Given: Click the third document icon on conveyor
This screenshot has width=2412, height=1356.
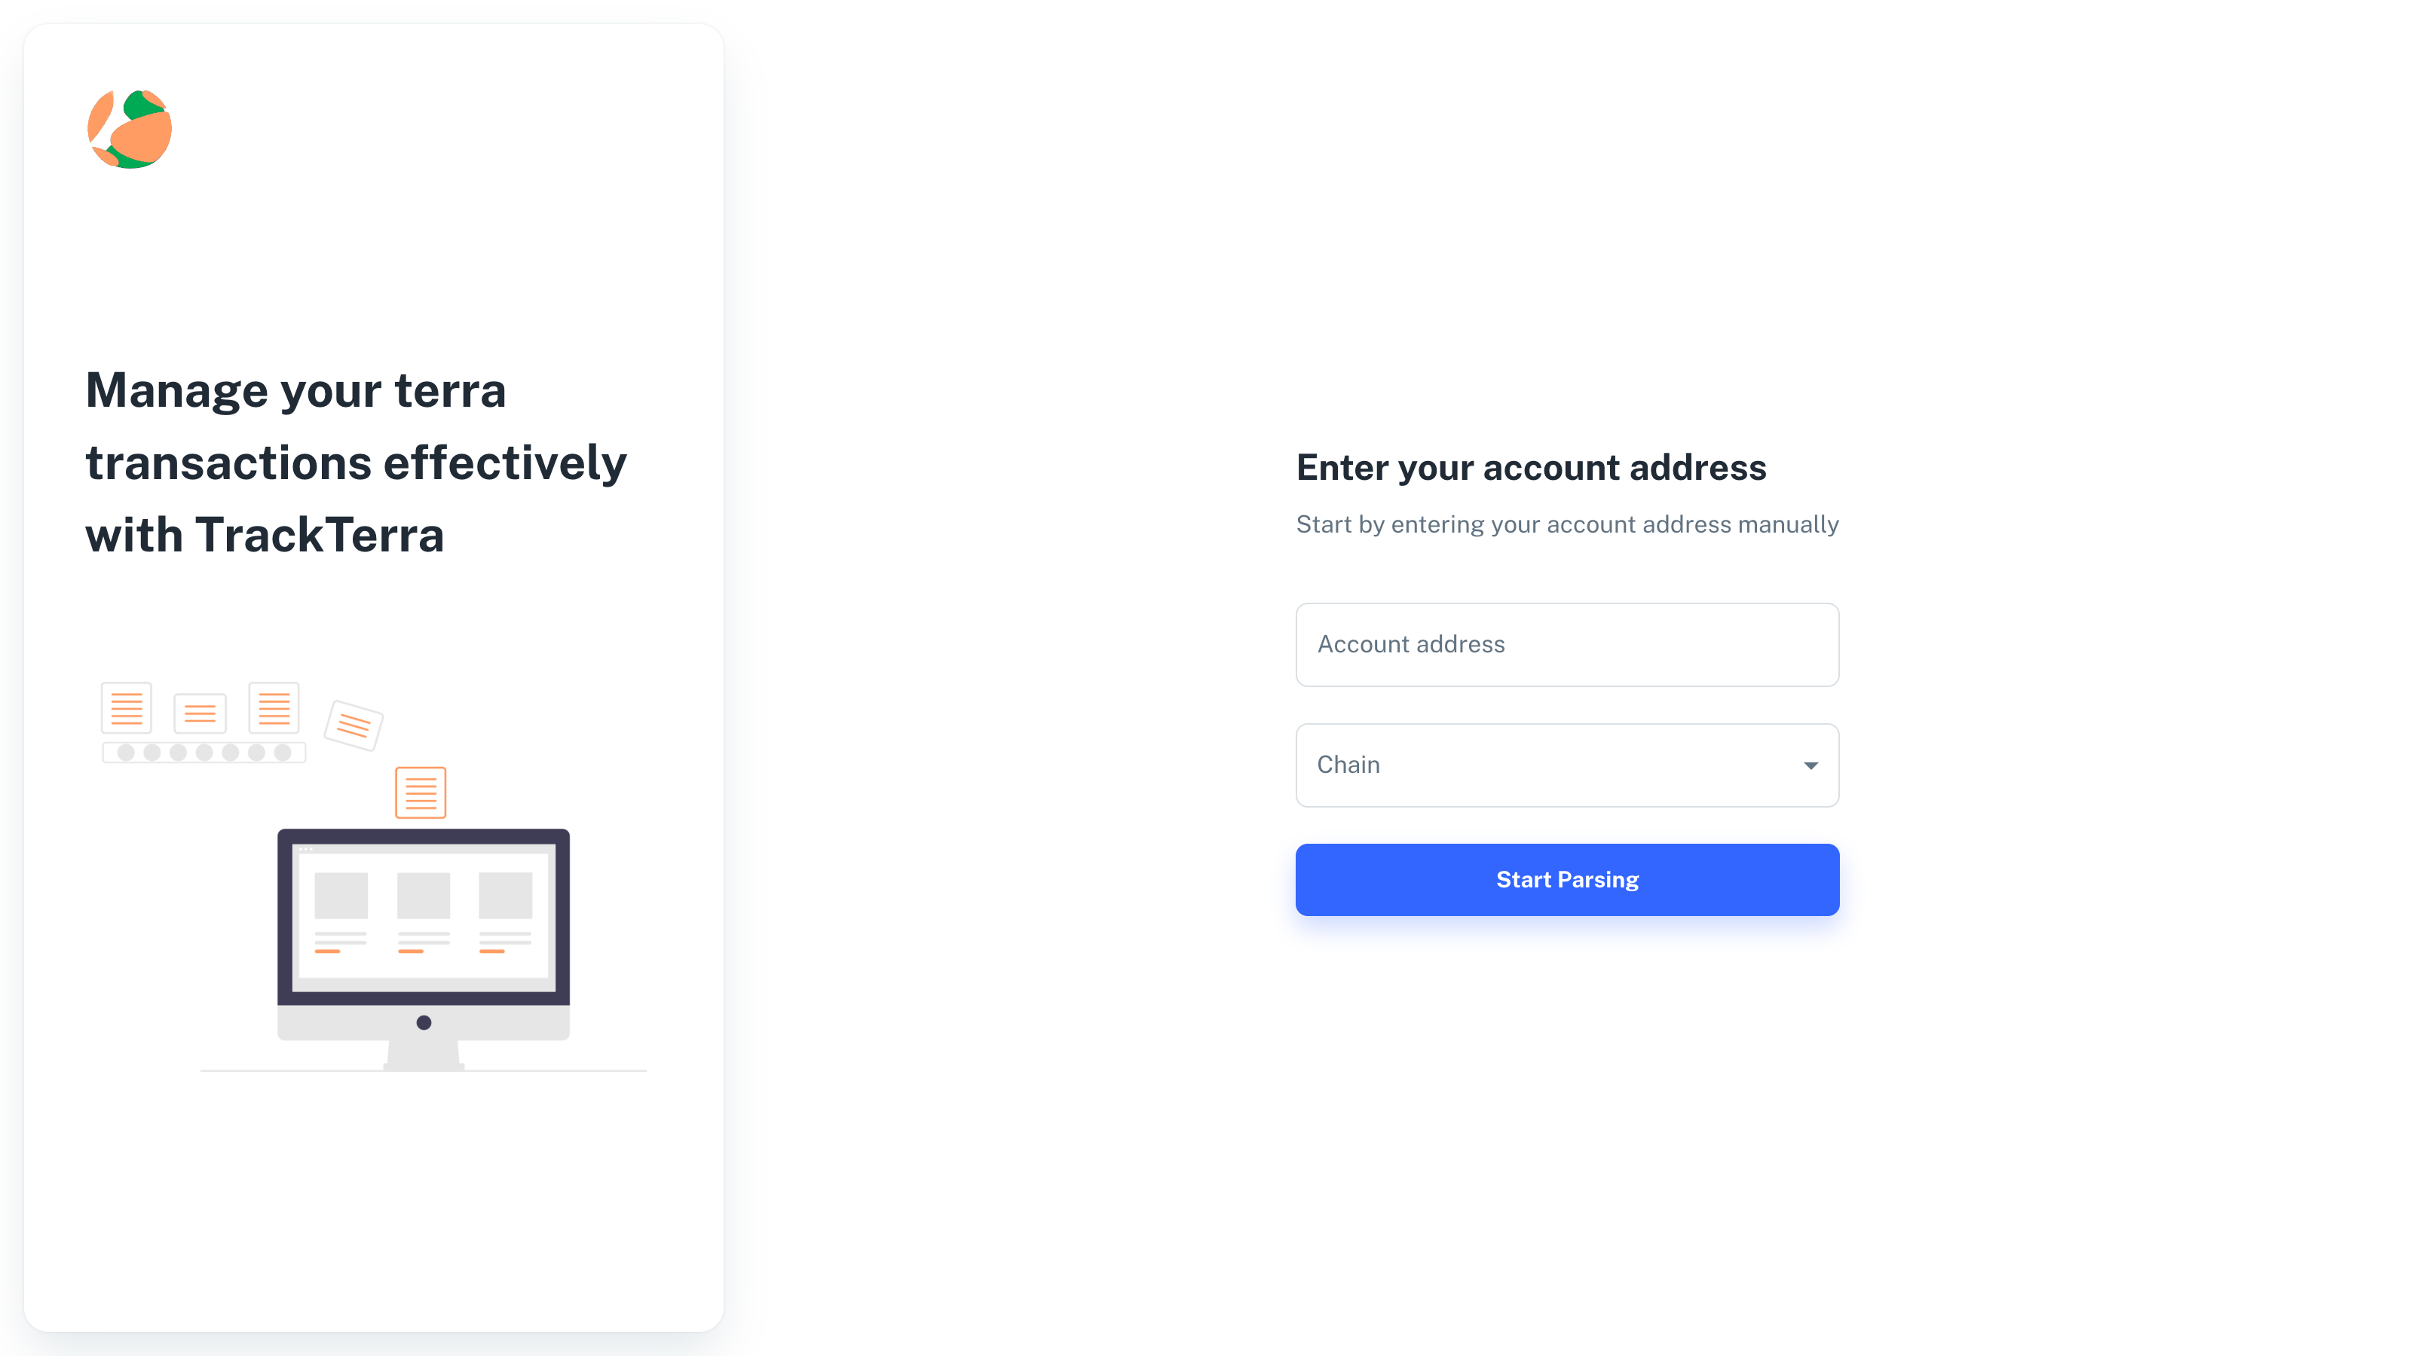Looking at the screenshot, I should point(274,708).
